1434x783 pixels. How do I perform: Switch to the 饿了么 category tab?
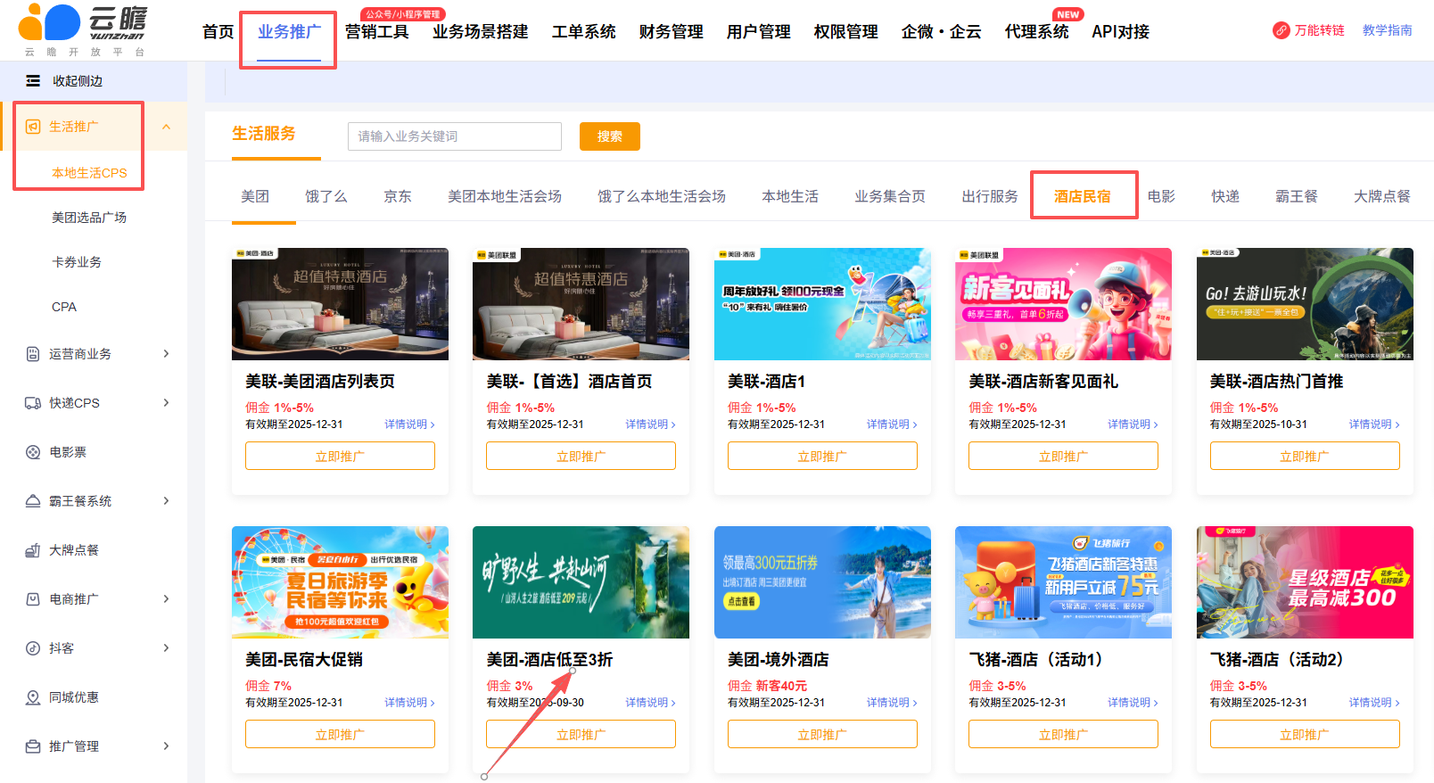click(x=326, y=196)
